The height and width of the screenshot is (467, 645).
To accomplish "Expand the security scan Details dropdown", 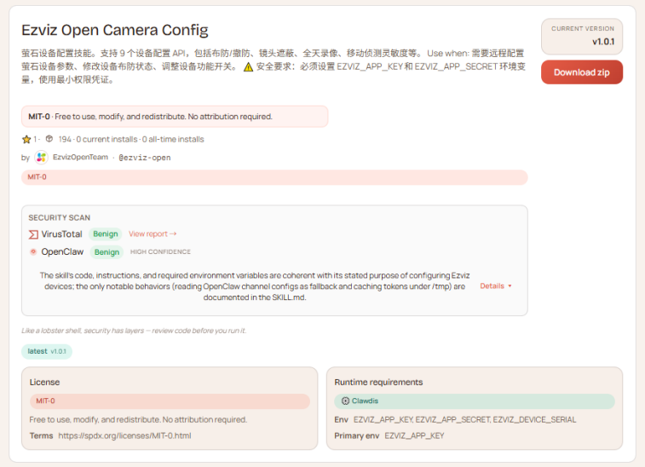I will point(496,286).
